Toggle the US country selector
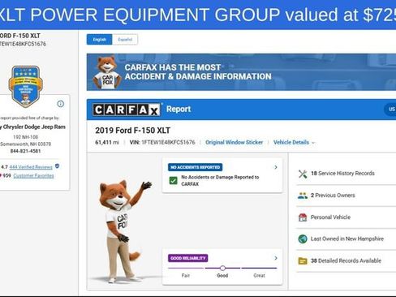This screenshot has height=297, width=396. tap(390, 110)
